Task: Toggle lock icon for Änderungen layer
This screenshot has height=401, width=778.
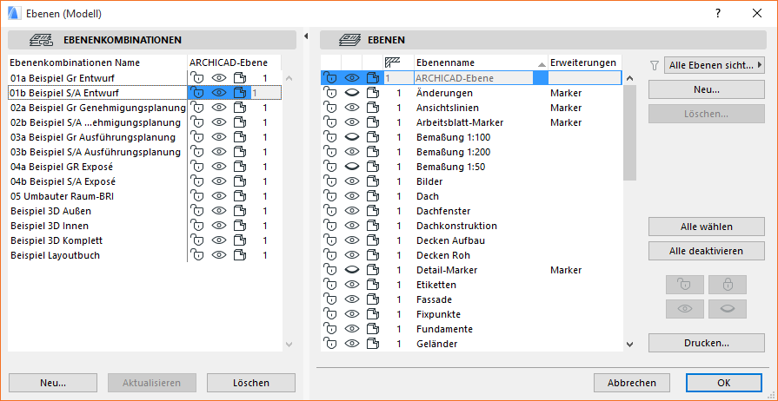Action: point(330,93)
